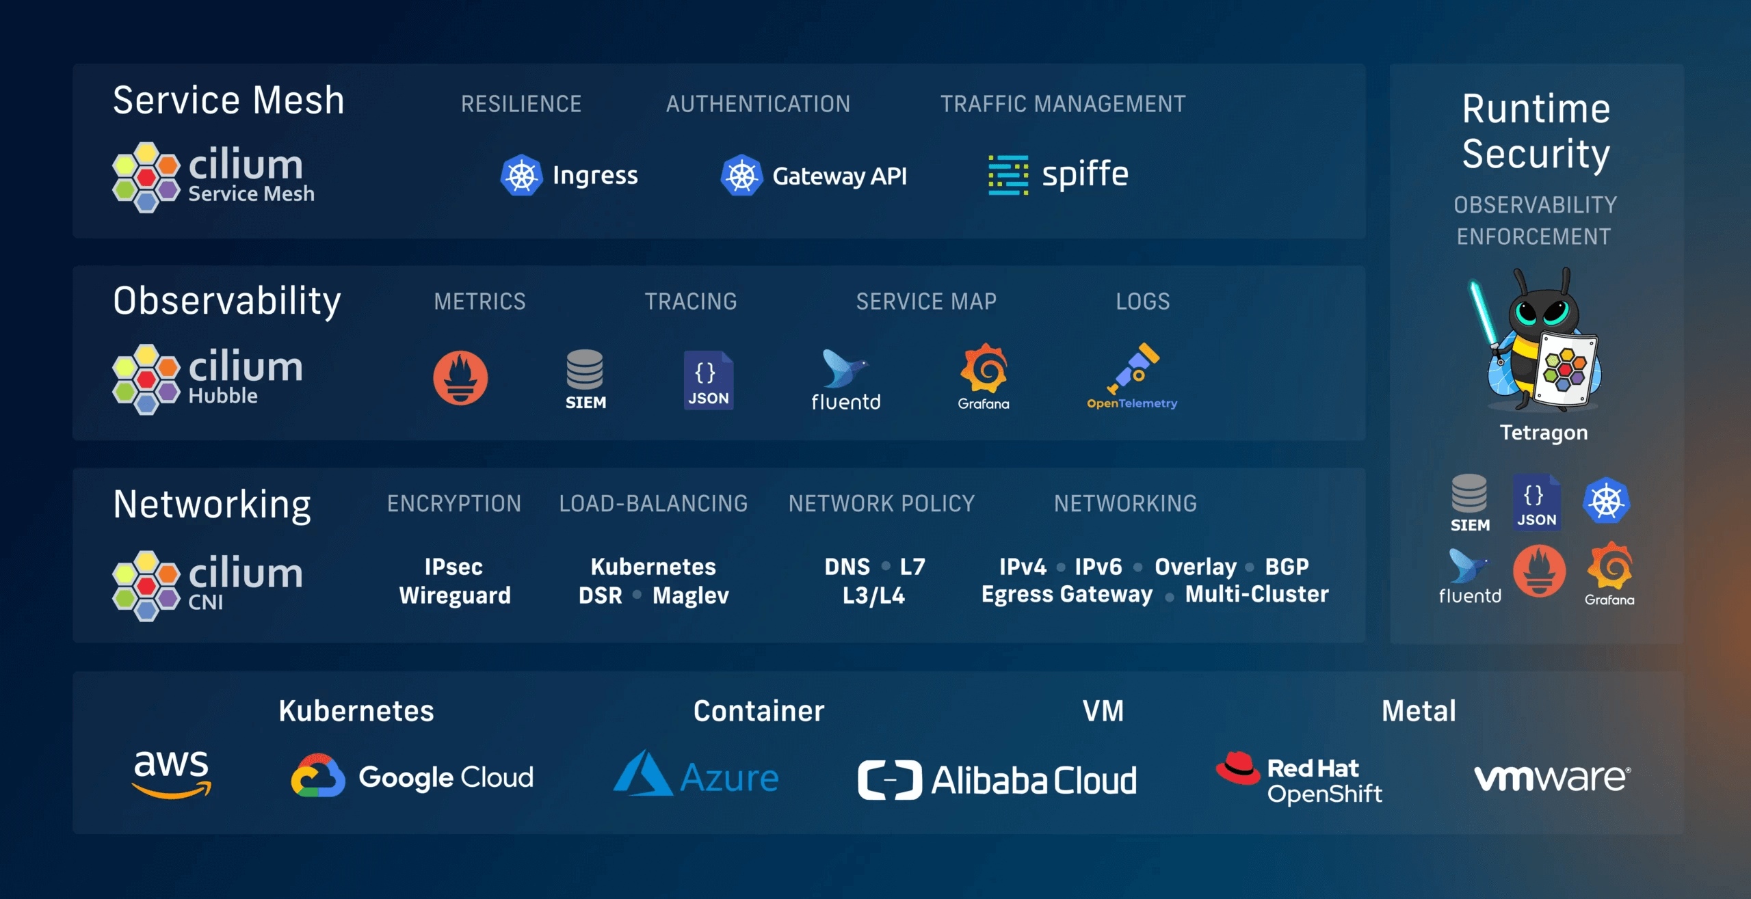Click the Kubernetes wheel icon under Tetragon
Viewport: 1751px width, 899px height.
(1607, 500)
